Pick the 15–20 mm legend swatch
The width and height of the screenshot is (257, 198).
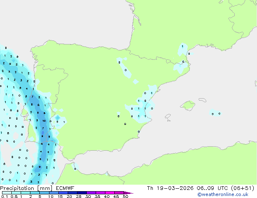[x=63, y=193]
